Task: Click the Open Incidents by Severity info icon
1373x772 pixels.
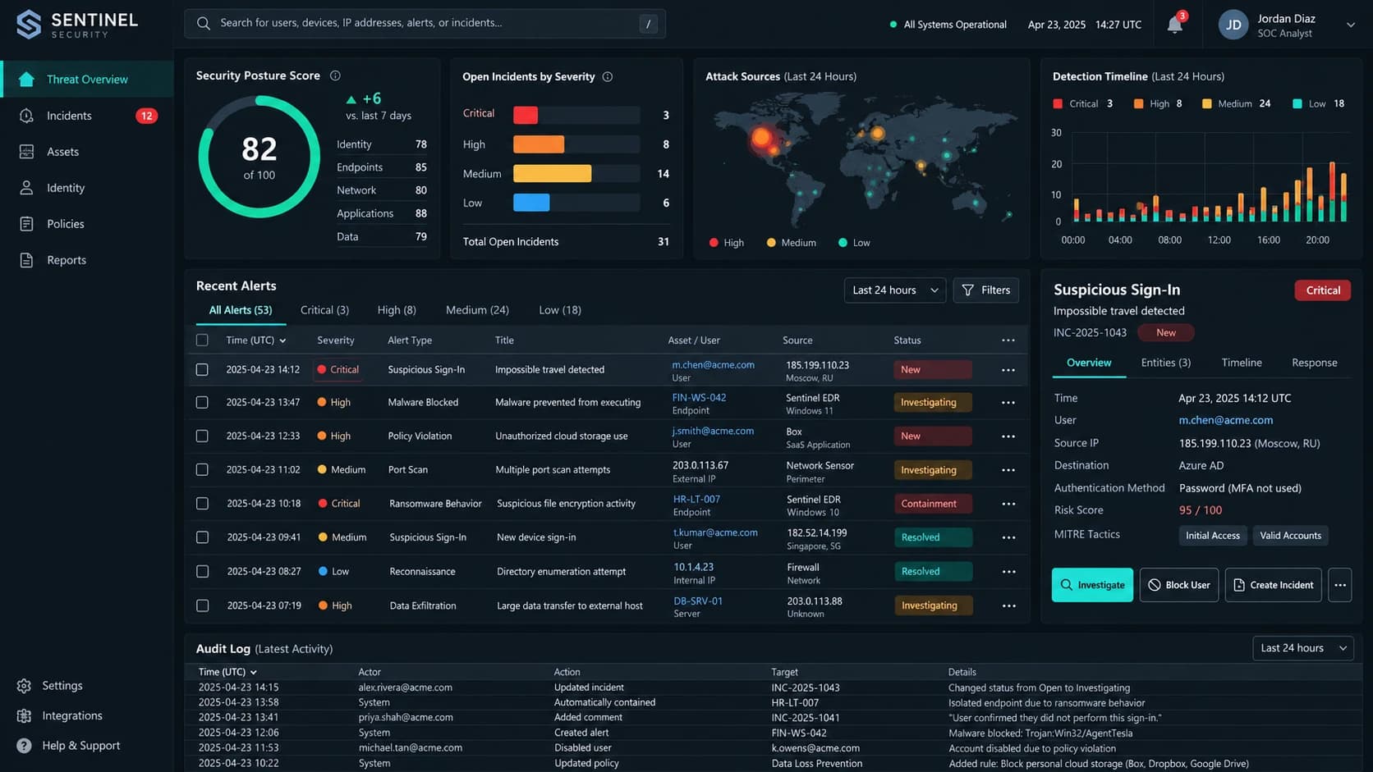Action: [x=608, y=77]
